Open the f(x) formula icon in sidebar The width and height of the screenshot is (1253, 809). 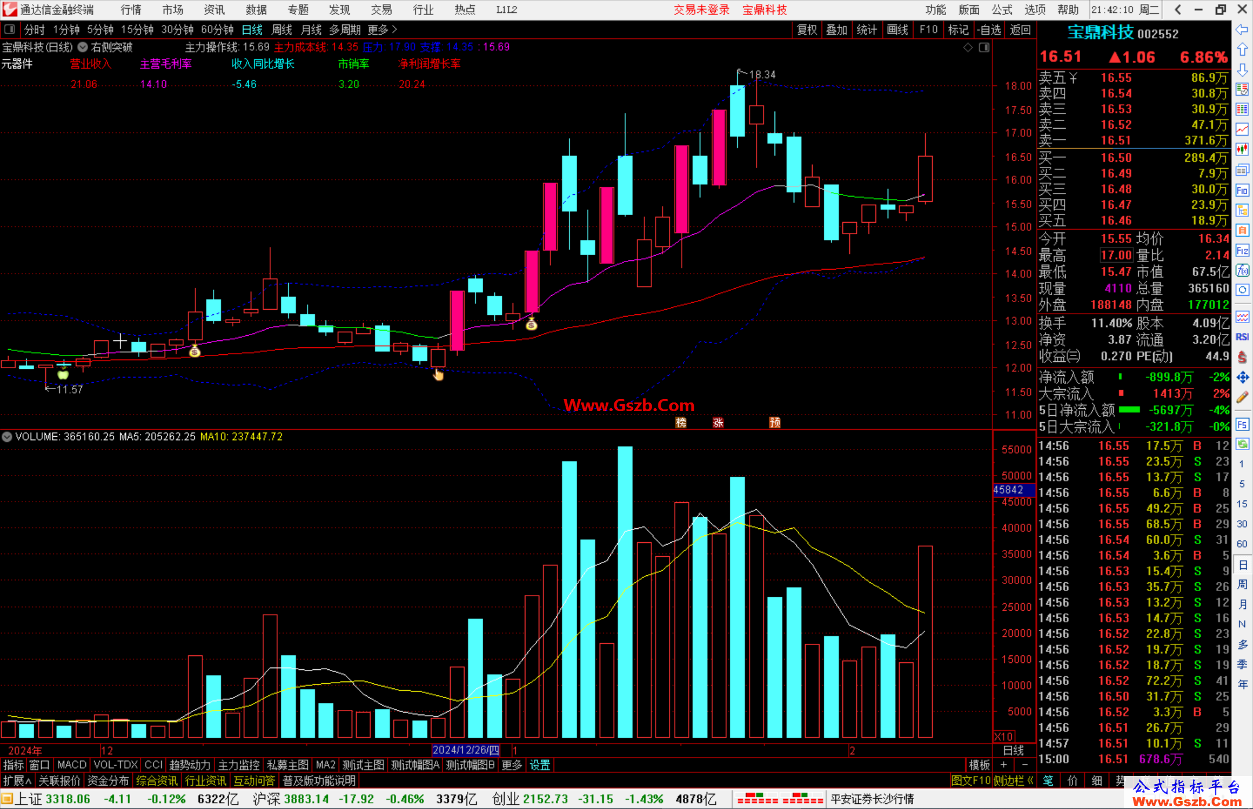tap(1242, 270)
